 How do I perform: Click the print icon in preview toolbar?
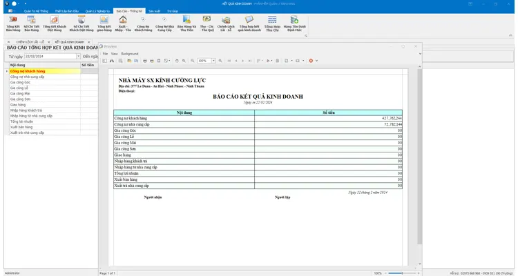click(145, 61)
